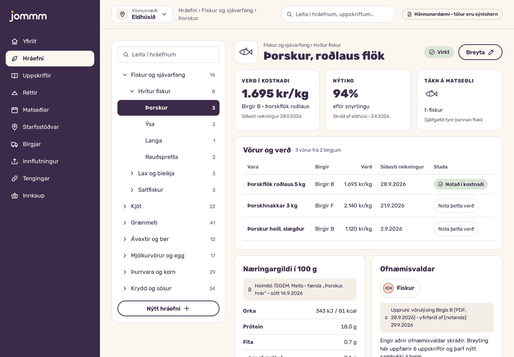Use Nota þetta verð for Þorskur heill, slægður
514x357 pixels.
pyautogui.click(x=456, y=229)
